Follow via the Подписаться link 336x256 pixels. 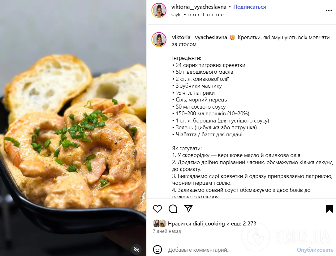coord(249,7)
